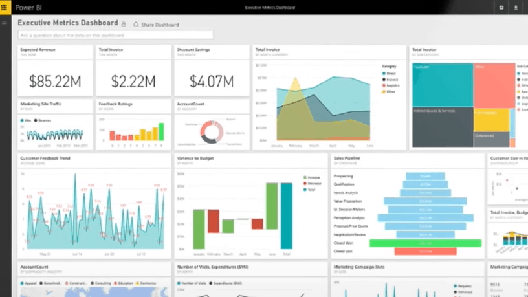Click Hits legend marker in Site Traffic

tap(22, 120)
